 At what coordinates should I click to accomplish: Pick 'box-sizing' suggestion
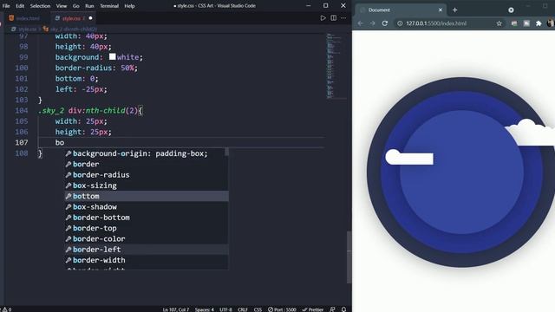click(x=147, y=185)
